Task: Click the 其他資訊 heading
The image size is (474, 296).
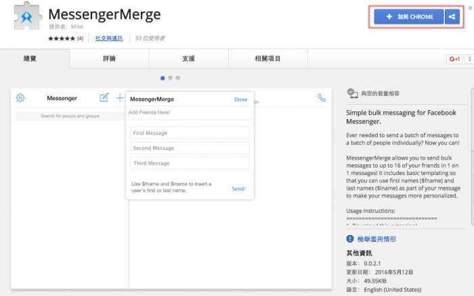Action: coord(359,253)
